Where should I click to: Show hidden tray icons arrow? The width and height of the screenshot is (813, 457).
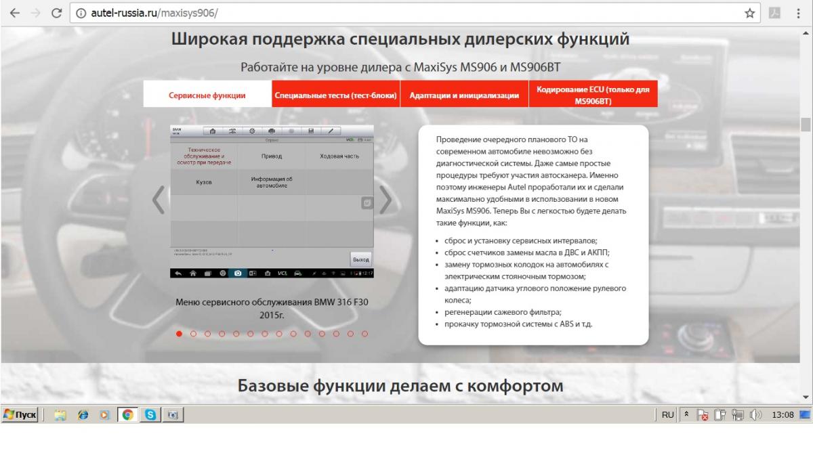[x=686, y=414]
